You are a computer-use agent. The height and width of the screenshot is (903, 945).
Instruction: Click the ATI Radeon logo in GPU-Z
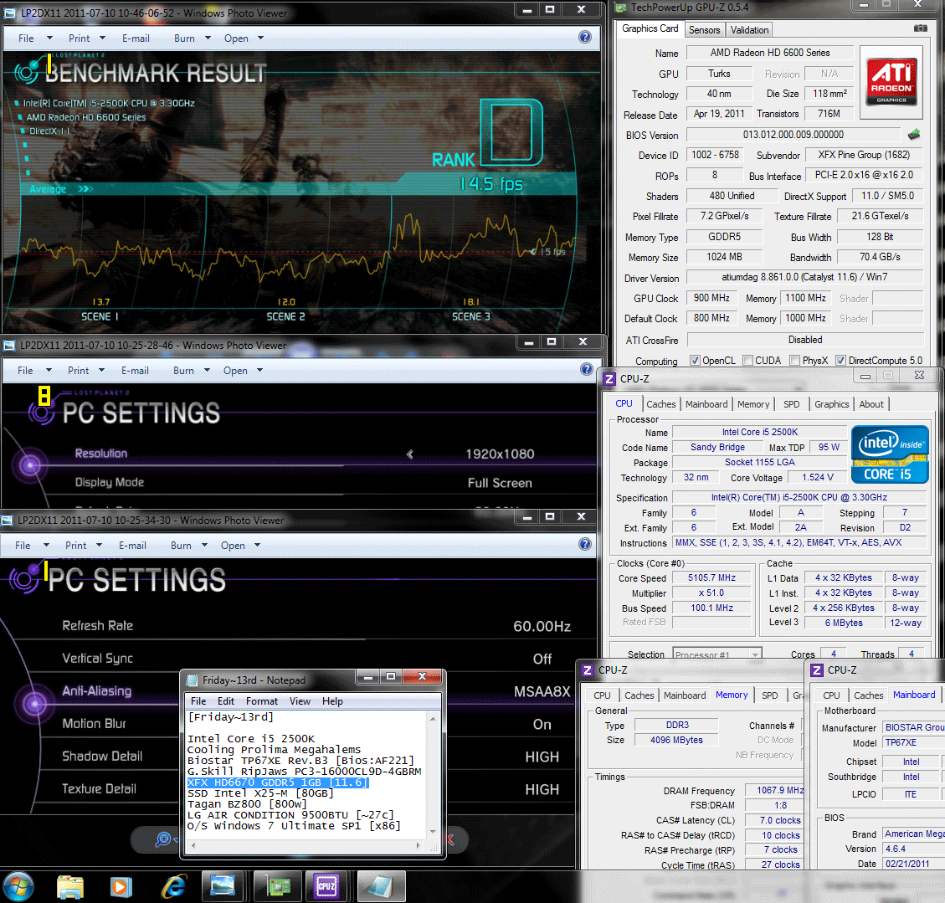tap(891, 81)
